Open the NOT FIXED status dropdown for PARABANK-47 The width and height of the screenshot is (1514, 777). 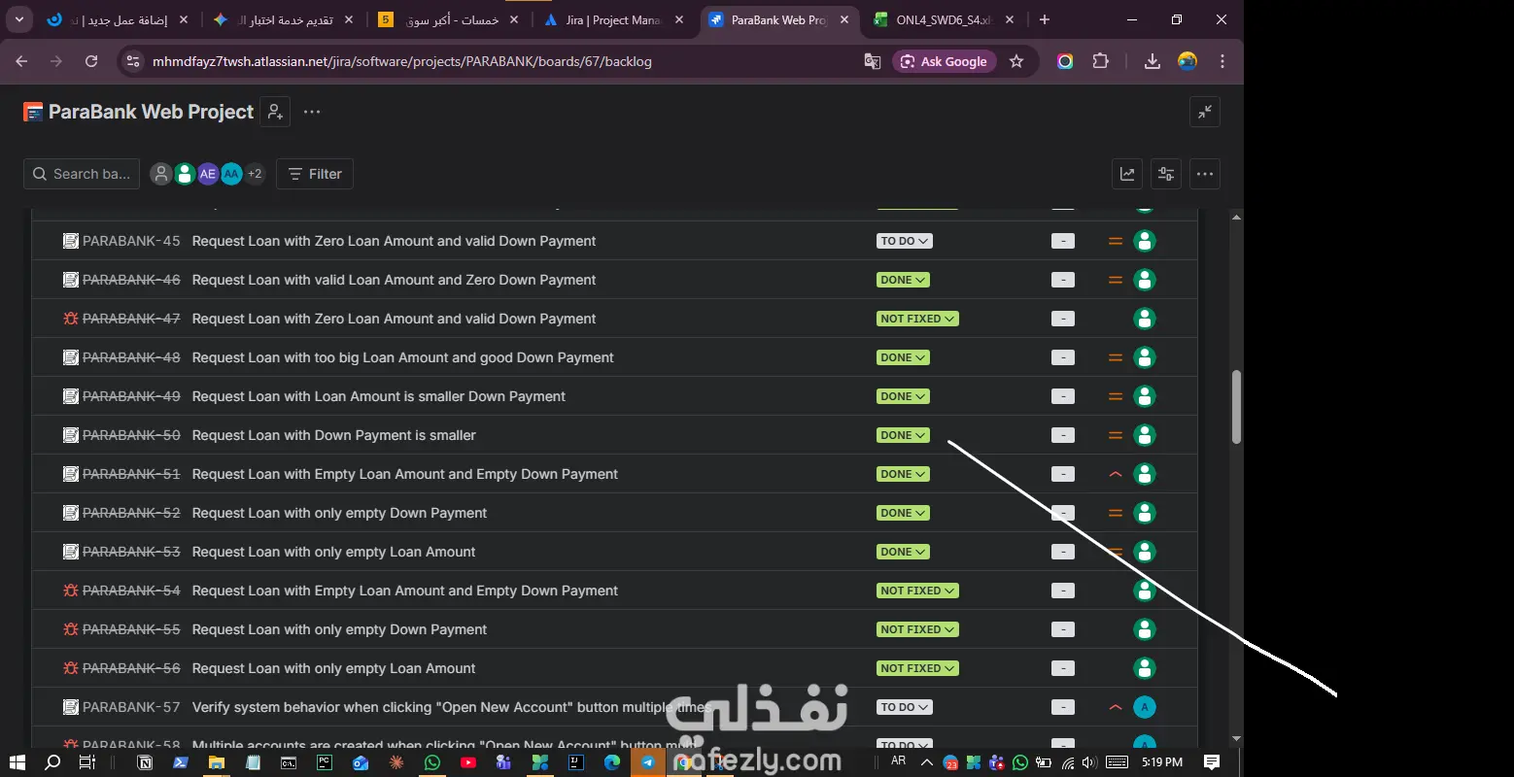click(917, 319)
